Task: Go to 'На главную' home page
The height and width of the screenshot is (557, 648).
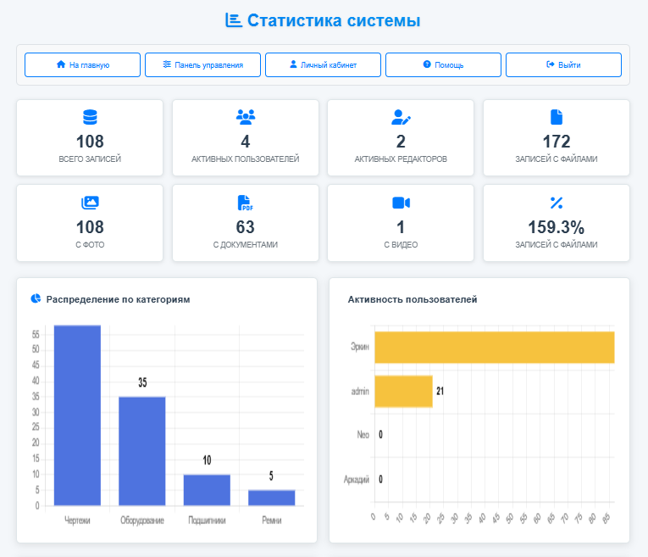Action: coord(82,64)
